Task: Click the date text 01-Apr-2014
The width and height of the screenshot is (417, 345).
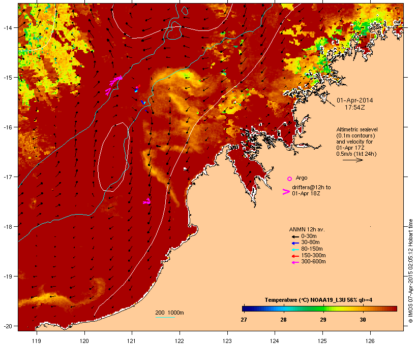Action: [x=355, y=100]
